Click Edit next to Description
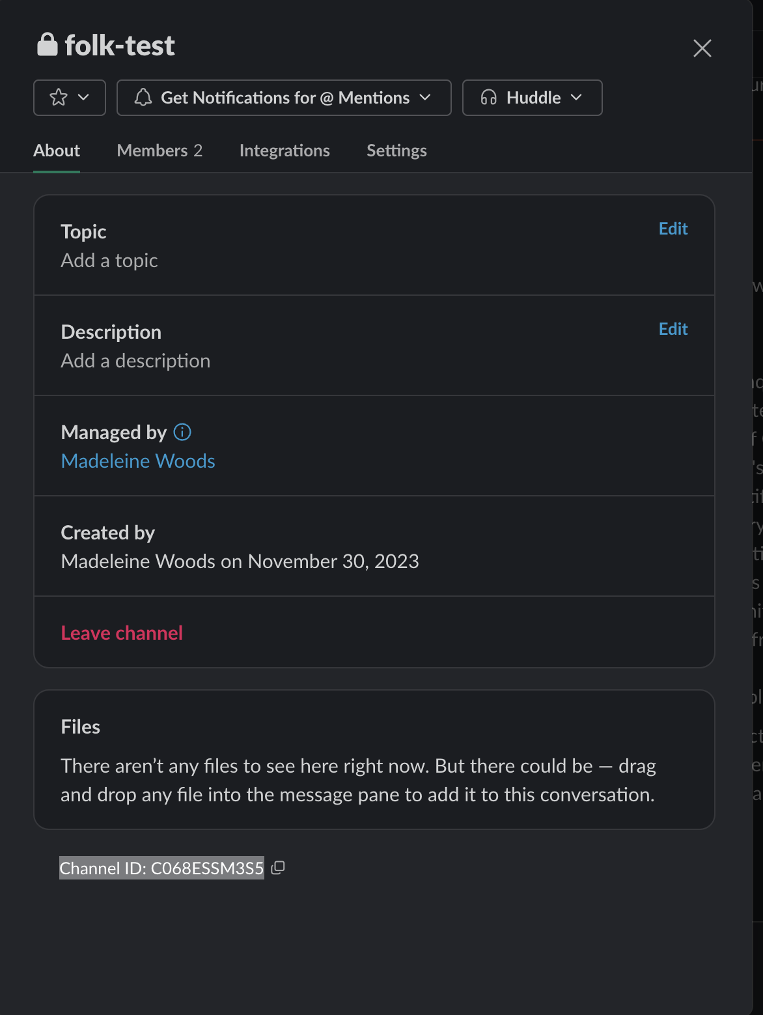Image resolution: width=763 pixels, height=1015 pixels. (x=673, y=329)
